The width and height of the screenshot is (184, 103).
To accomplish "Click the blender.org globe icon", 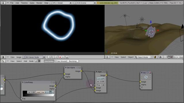I will tap(98, 3).
